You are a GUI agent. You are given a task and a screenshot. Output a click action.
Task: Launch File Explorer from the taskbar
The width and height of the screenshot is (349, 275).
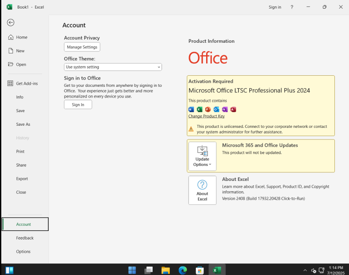point(166,270)
